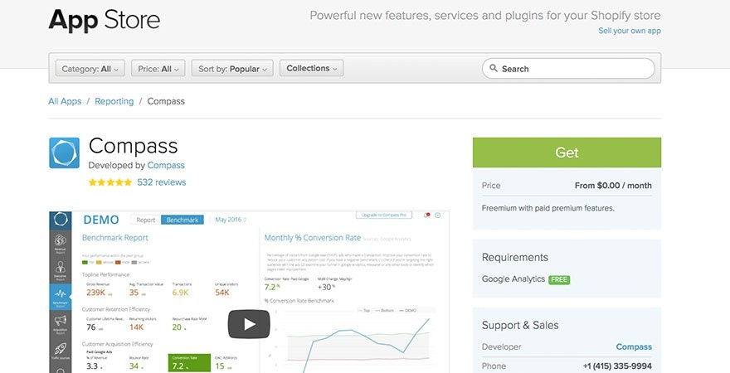Click the Sell your own app link
The width and height of the screenshot is (730, 373).
click(x=630, y=31)
